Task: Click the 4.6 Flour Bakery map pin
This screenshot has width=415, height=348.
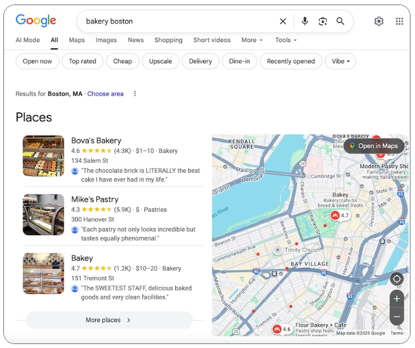Action: coord(282,329)
